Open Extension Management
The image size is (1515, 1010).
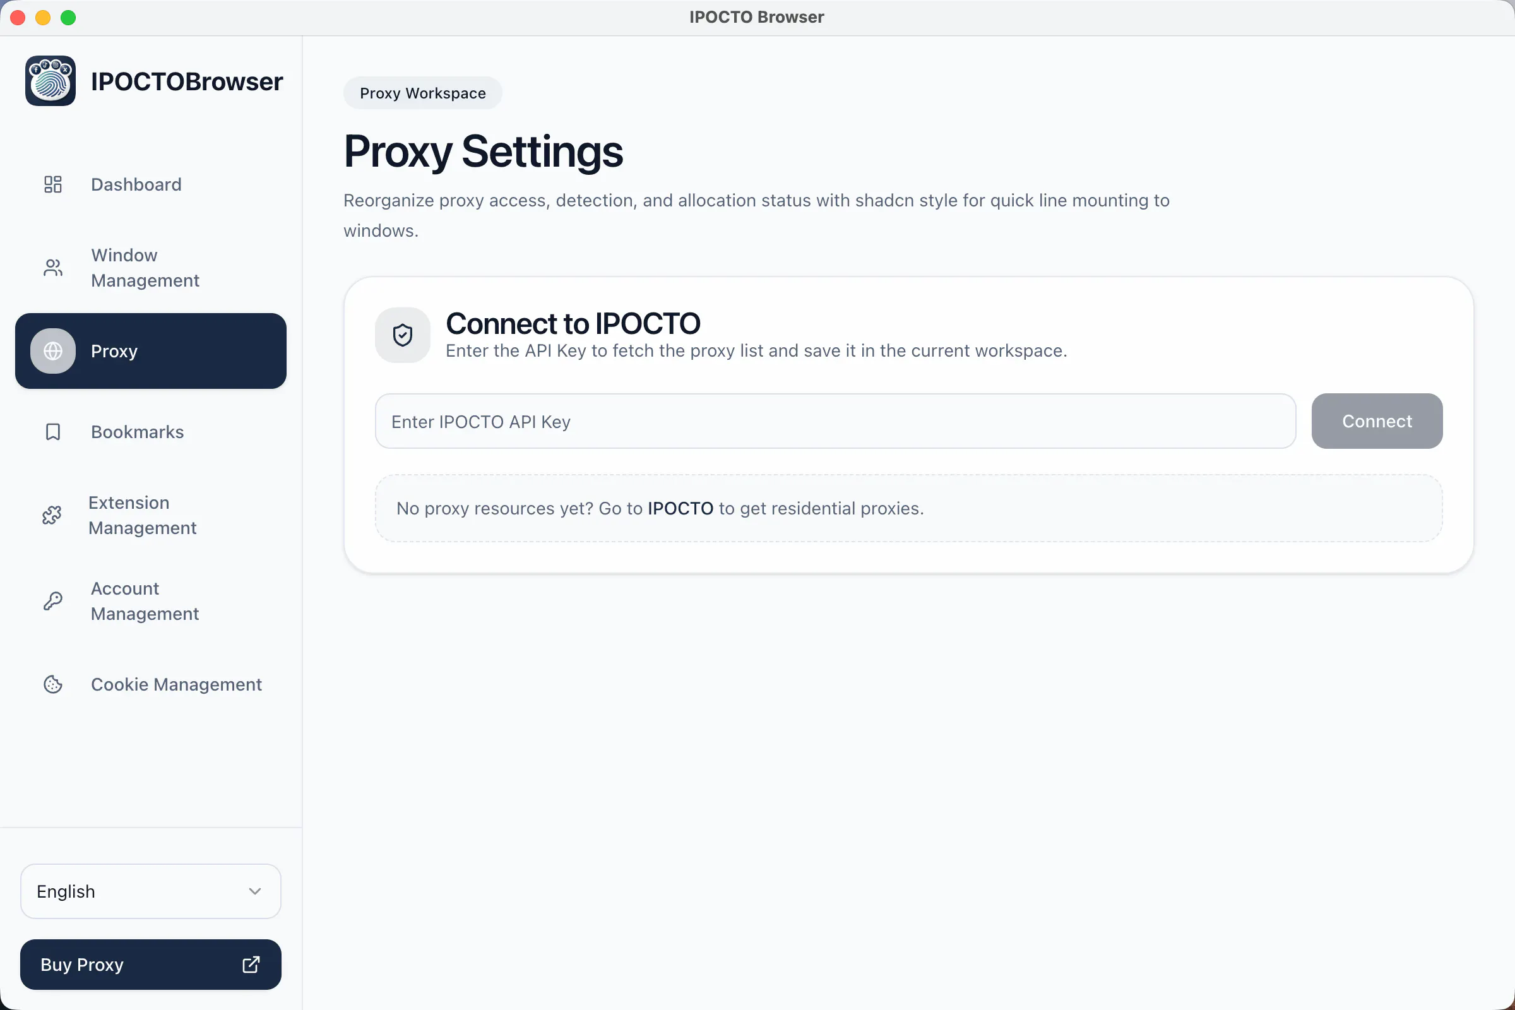point(151,515)
